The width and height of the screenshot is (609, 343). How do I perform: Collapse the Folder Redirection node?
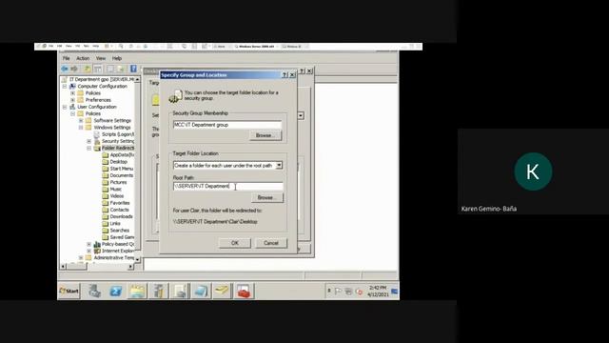coord(88,149)
